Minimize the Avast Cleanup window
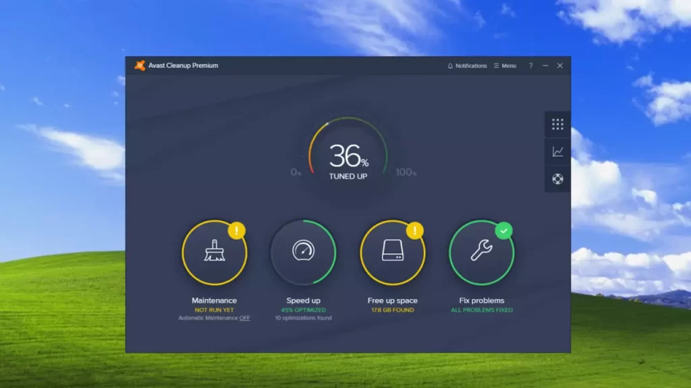The image size is (691, 388). [545, 65]
